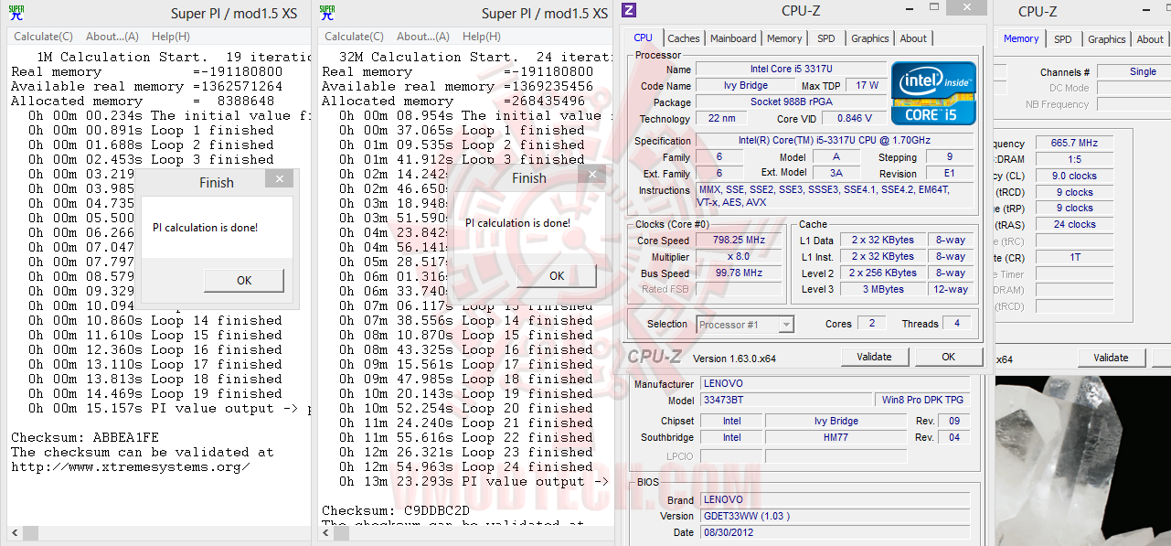
Task: Click the CPU-Z purple Z title bar icon
Action: (x=629, y=11)
